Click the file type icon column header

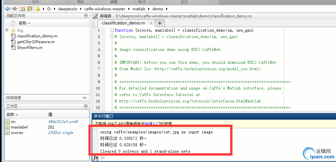point(13,23)
